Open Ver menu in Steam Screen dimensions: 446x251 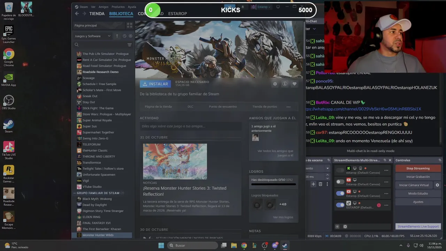(93, 7)
